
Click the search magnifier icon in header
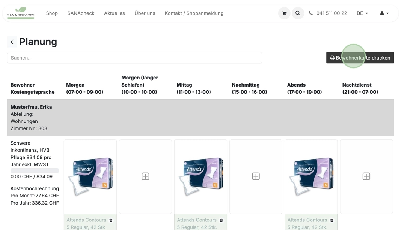[298, 13]
